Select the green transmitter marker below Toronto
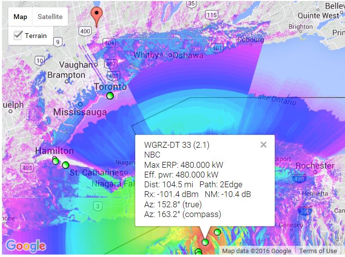Image resolution: width=345 pixels, height=257 pixels. 110,96
